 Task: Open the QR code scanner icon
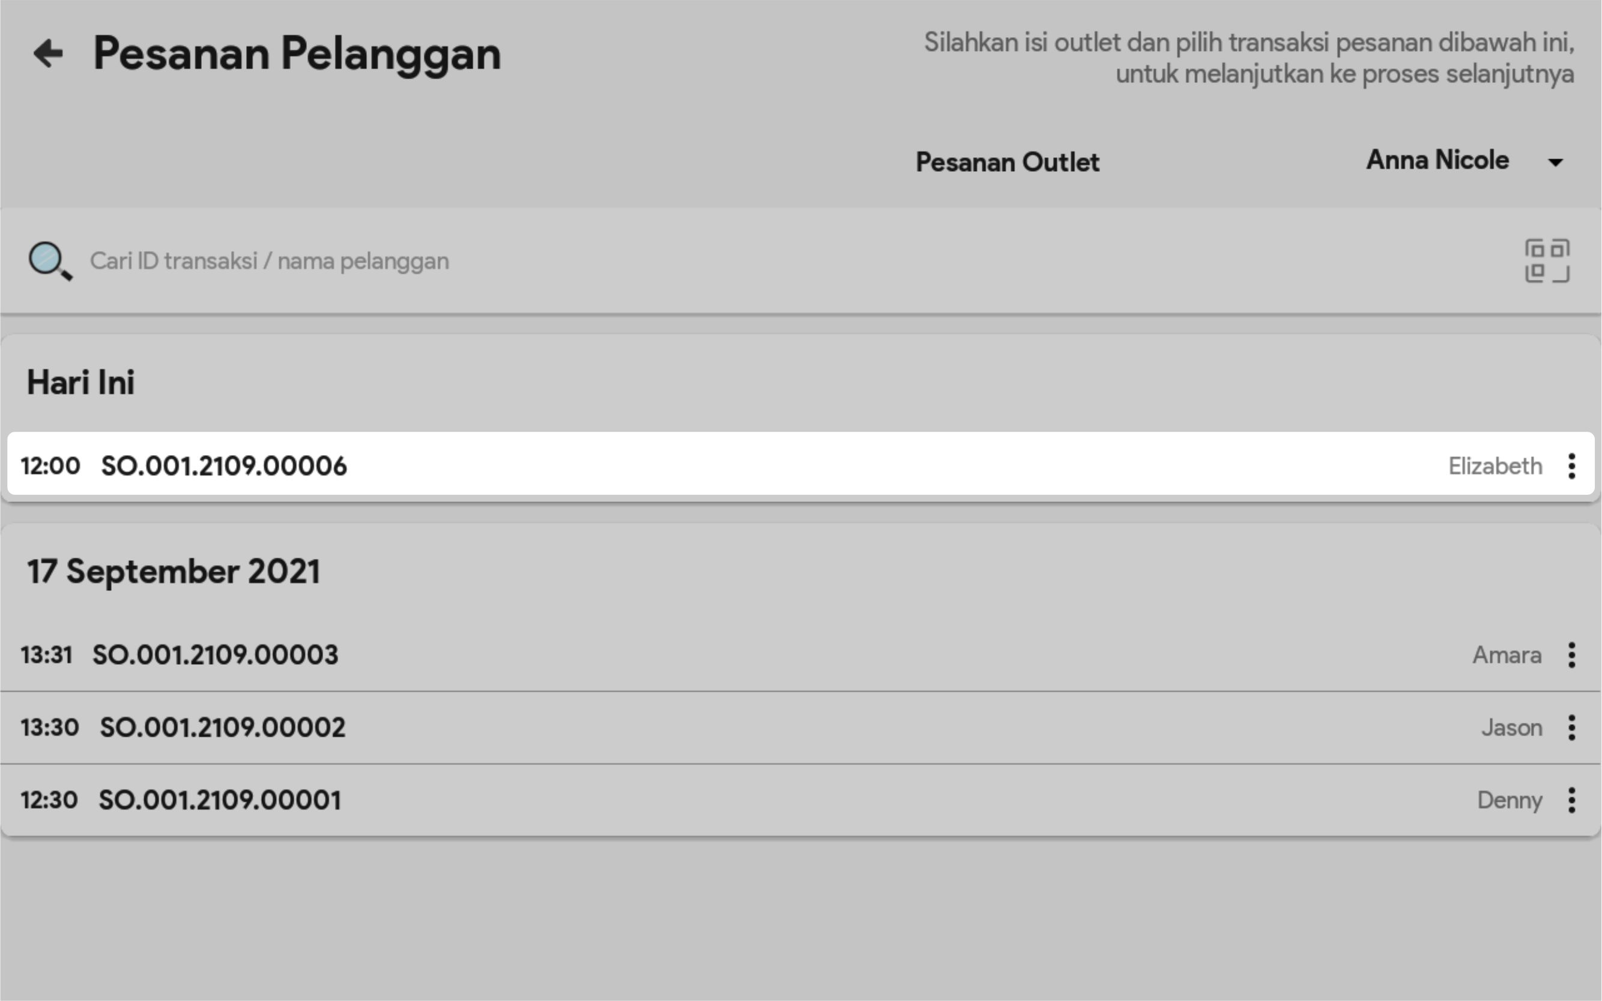click(1546, 261)
